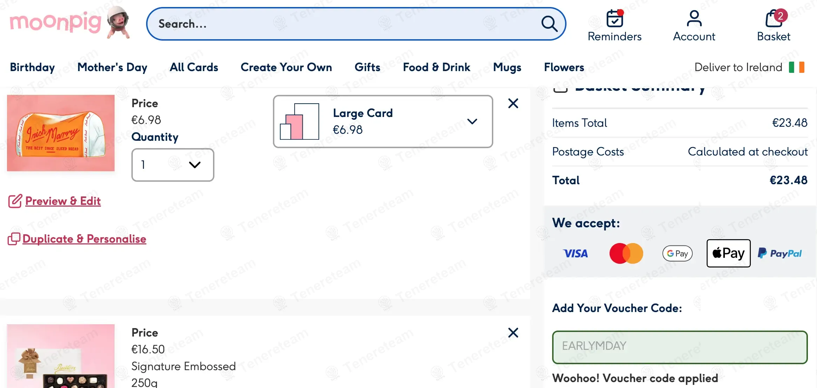Click the search magnifier icon

tap(549, 24)
